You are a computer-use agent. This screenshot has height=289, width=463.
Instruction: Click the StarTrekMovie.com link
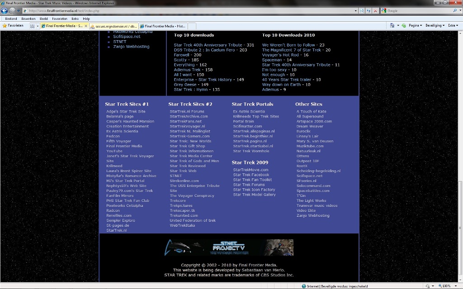250,170
